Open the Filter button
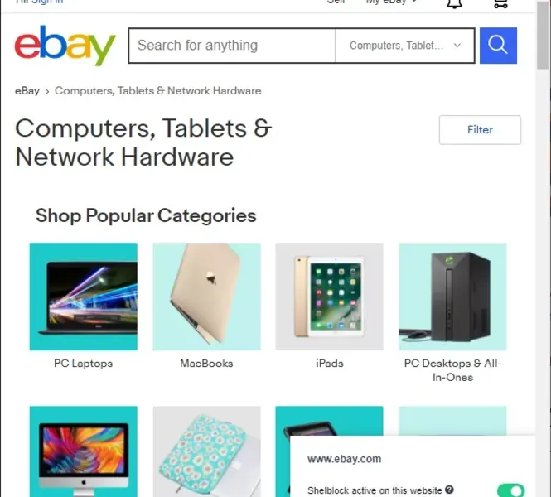 click(x=480, y=130)
